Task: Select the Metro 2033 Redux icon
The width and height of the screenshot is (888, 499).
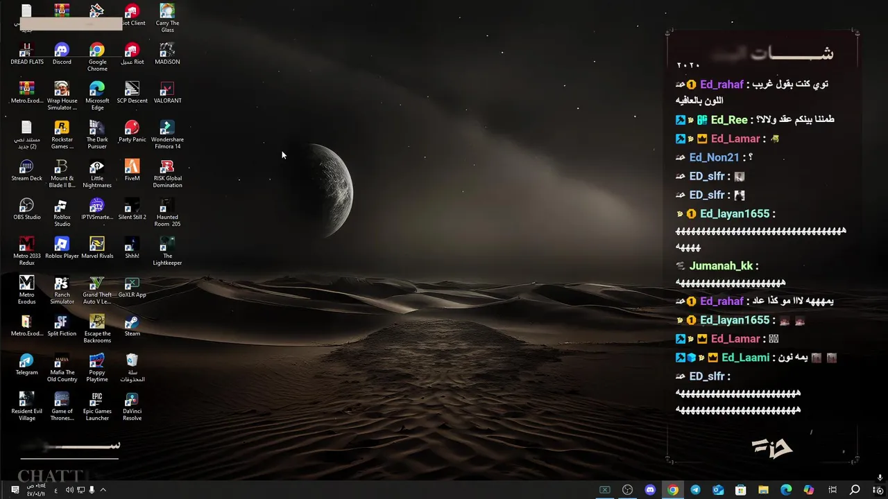Action: click(26, 251)
